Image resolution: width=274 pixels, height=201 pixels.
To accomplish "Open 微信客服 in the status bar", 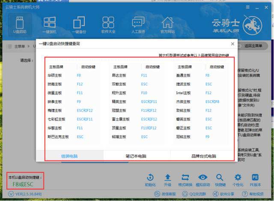I will pyautogui.click(x=165, y=194).
